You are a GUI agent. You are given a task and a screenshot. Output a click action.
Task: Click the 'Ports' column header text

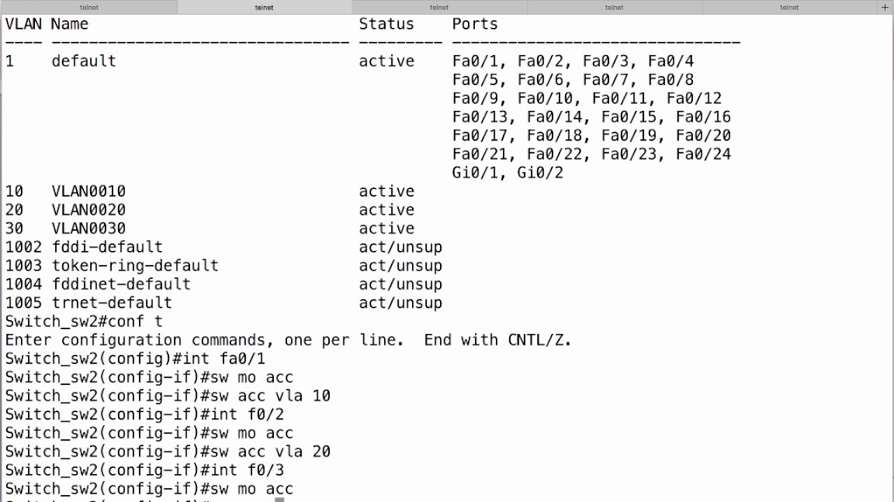[x=475, y=24]
